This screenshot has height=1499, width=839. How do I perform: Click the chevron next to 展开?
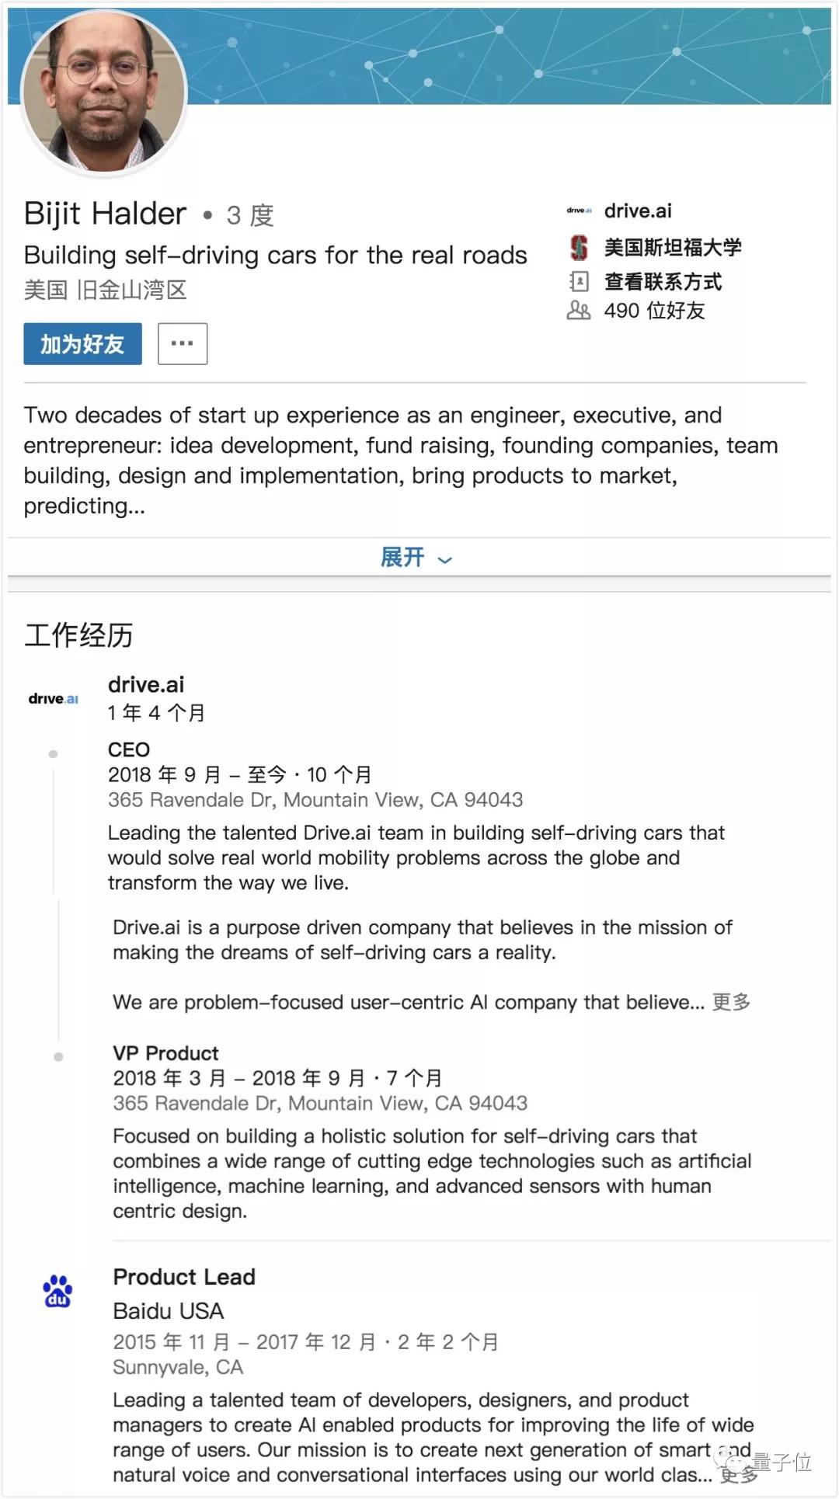[x=445, y=559]
